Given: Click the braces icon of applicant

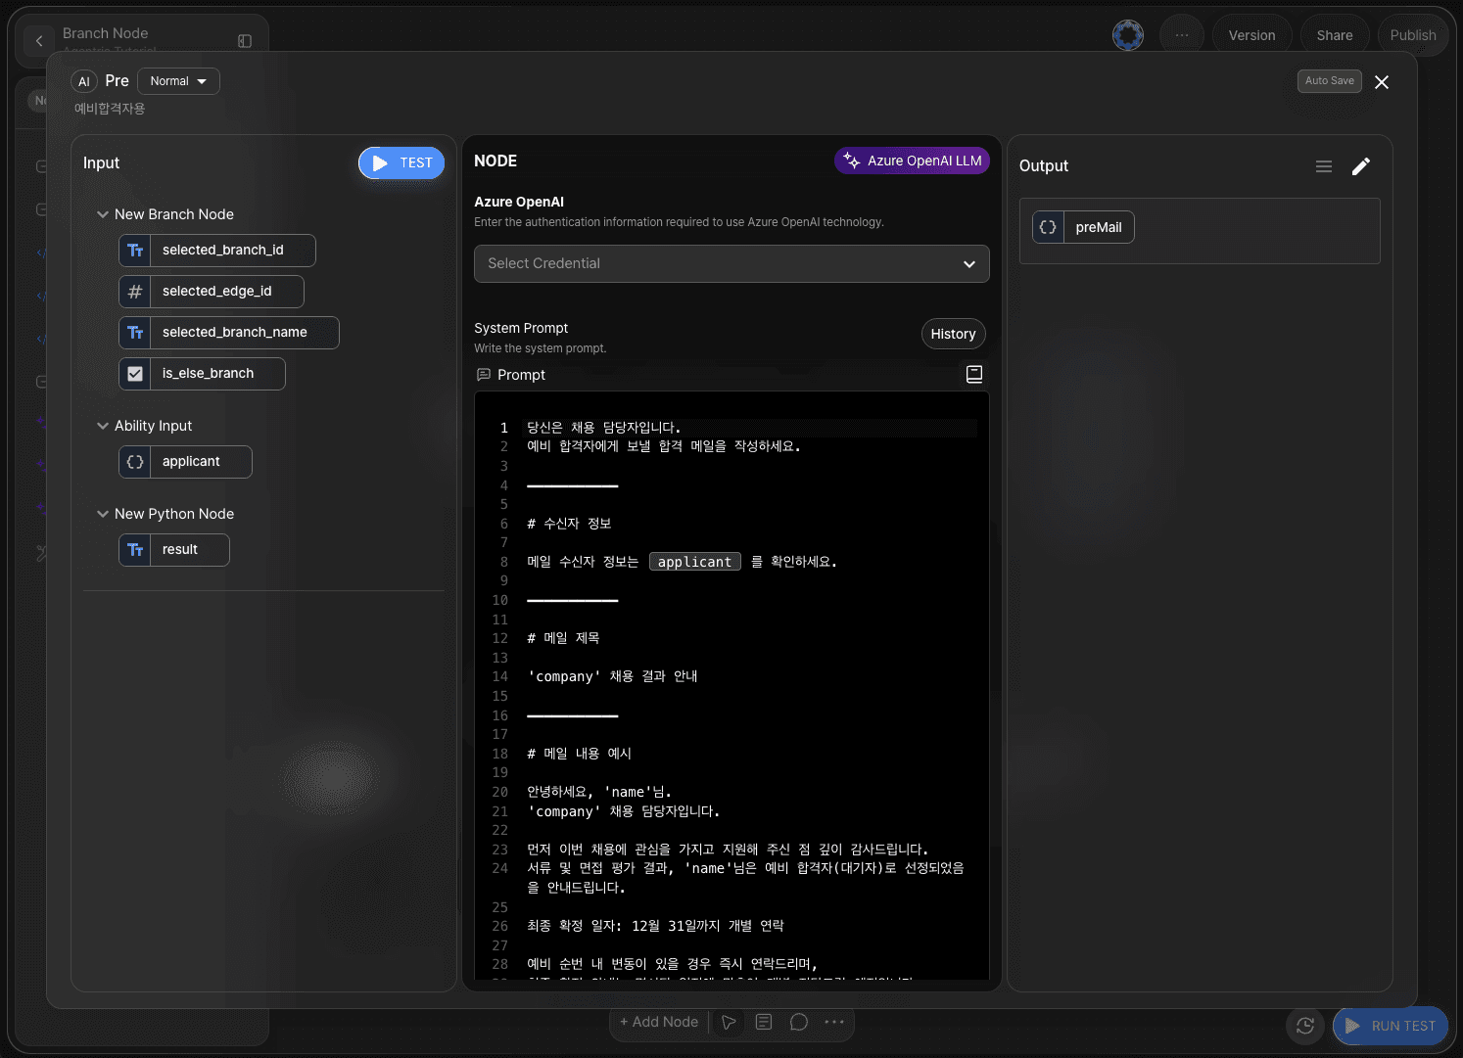Looking at the screenshot, I should 135,462.
